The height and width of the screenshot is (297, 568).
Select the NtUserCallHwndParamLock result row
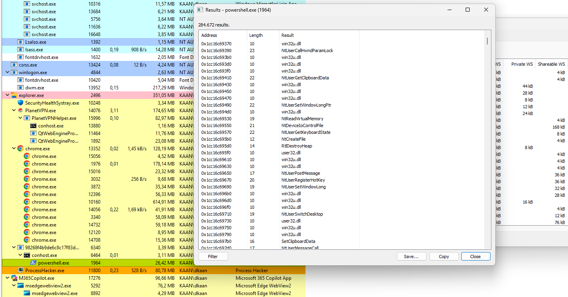point(342,51)
